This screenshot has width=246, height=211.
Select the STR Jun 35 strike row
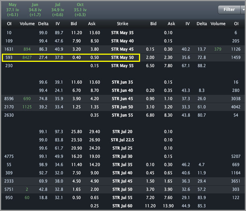point(123,82)
